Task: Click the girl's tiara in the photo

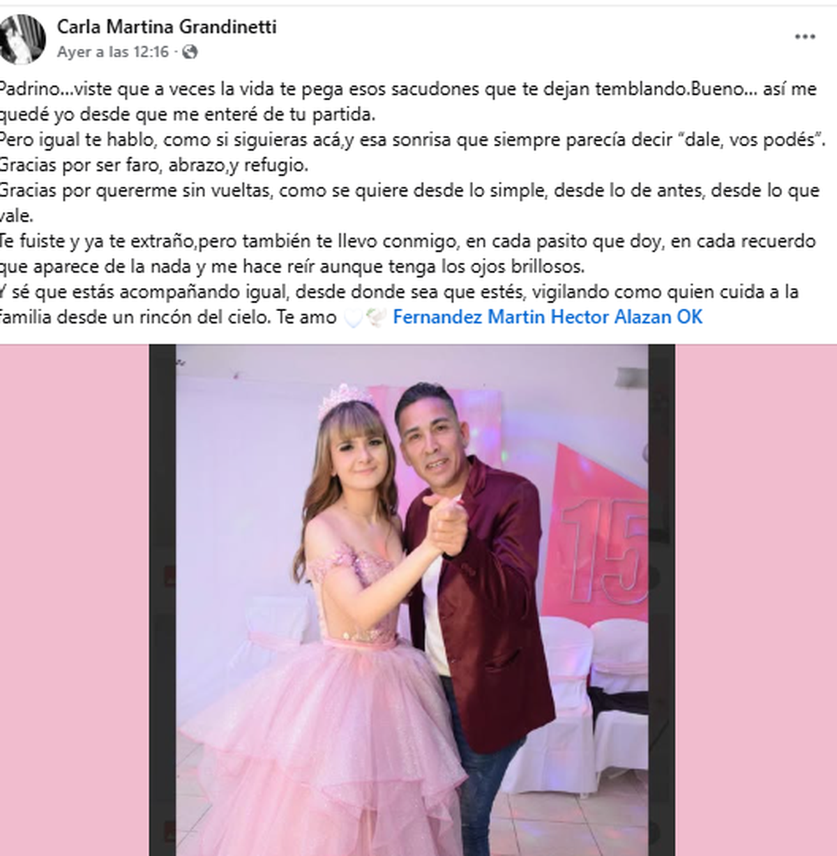Action: point(345,400)
